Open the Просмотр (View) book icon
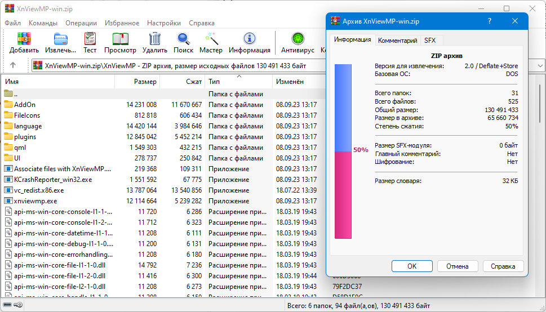 tap(120, 39)
